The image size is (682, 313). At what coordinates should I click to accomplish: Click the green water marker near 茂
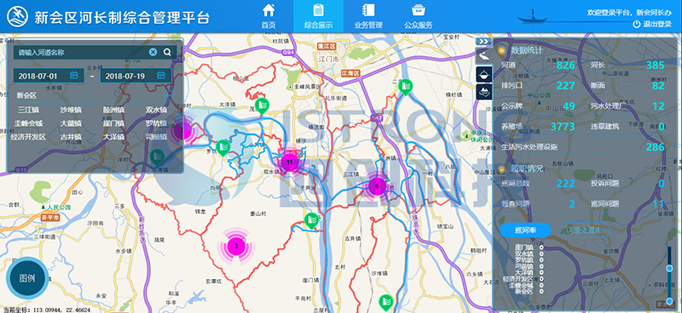click(262, 106)
